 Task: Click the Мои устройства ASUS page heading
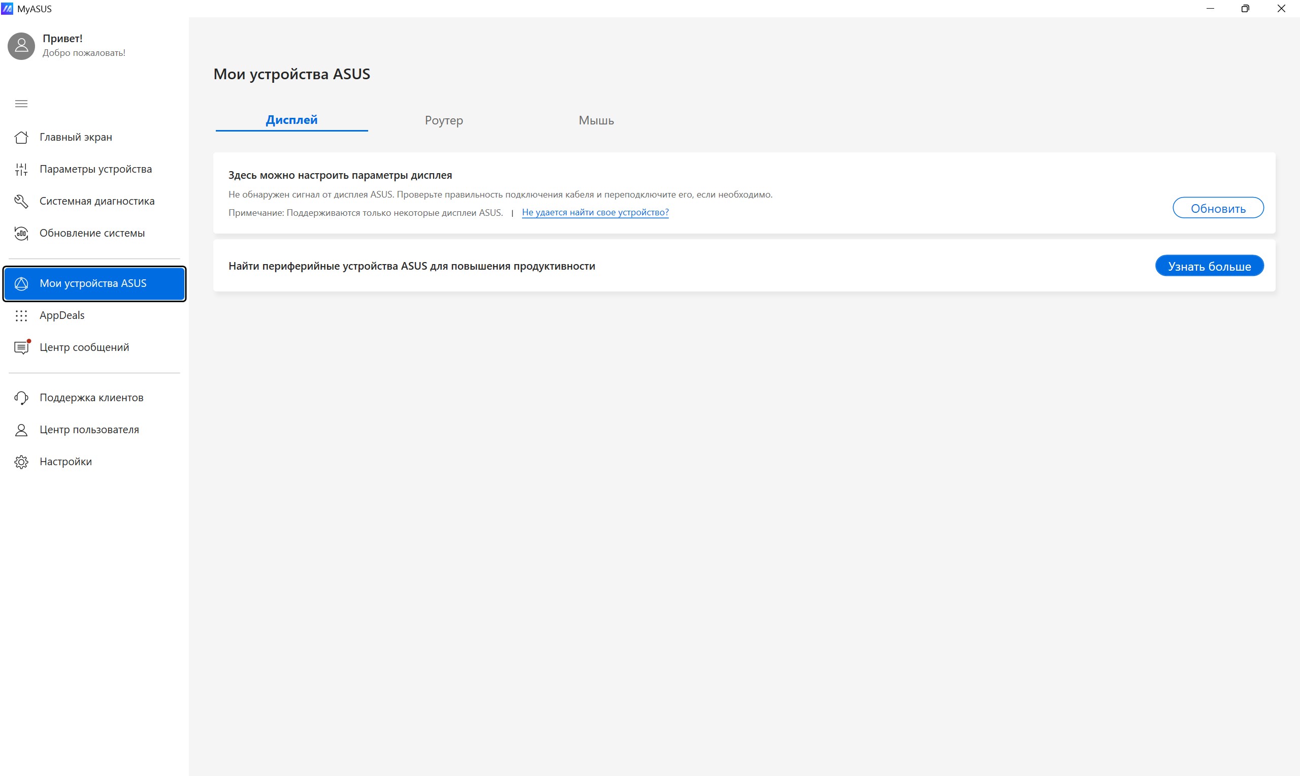(x=291, y=74)
